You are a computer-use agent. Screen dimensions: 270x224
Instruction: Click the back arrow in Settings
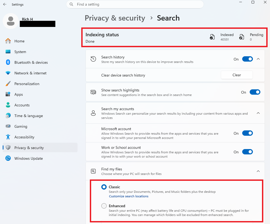click(5, 4)
